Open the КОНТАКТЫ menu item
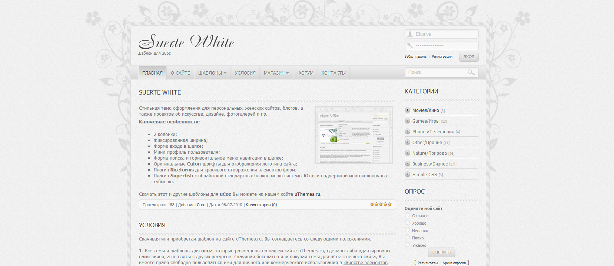The height and width of the screenshot is (266, 614). tap(333, 73)
